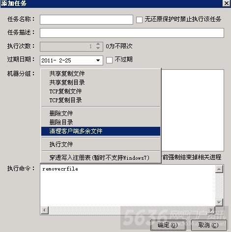The height and width of the screenshot is (232, 231).
Task: Click the down arrow of 执行次数 spinner
Action: pyautogui.click(x=98, y=48)
